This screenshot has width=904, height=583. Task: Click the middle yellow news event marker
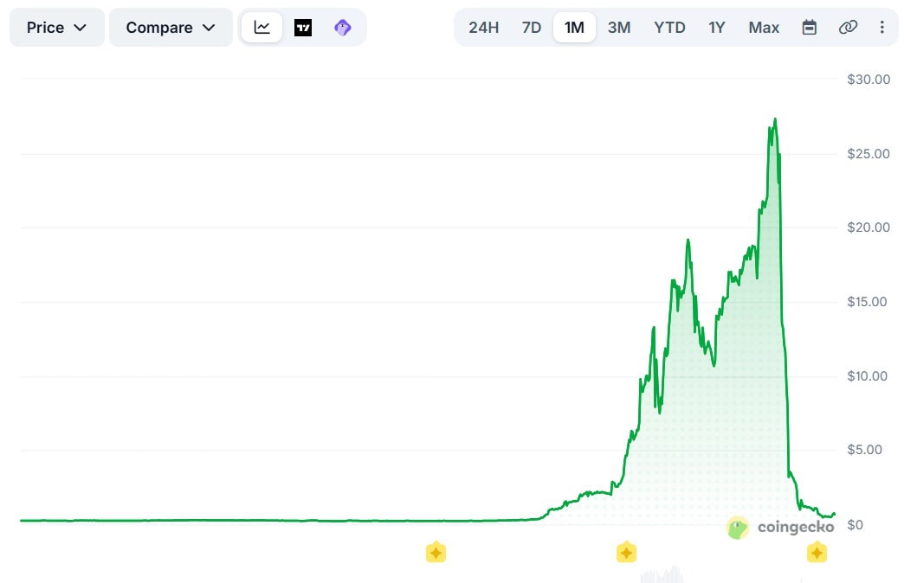[x=626, y=552]
